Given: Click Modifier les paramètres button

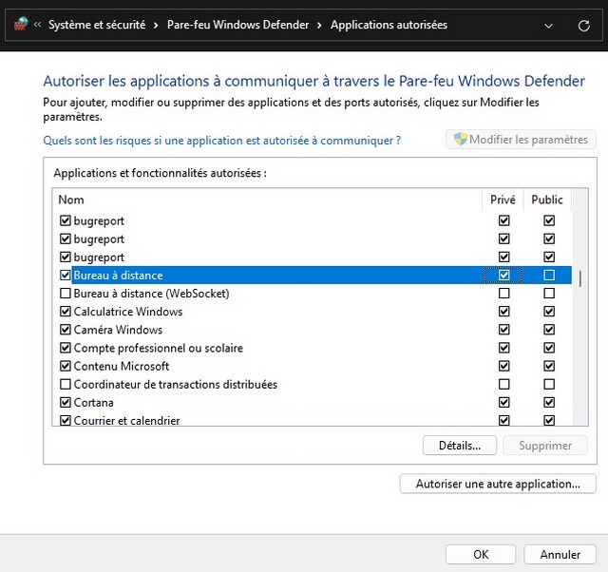Looking at the screenshot, I should click(521, 140).
